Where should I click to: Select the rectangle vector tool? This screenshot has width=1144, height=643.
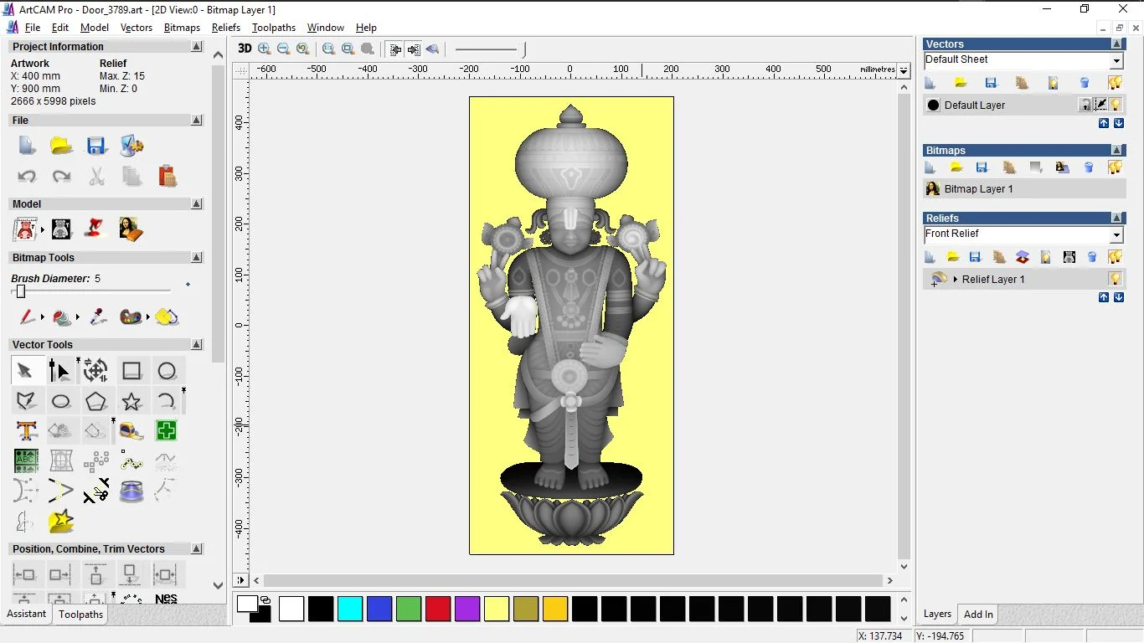click(x=131, y=371)
